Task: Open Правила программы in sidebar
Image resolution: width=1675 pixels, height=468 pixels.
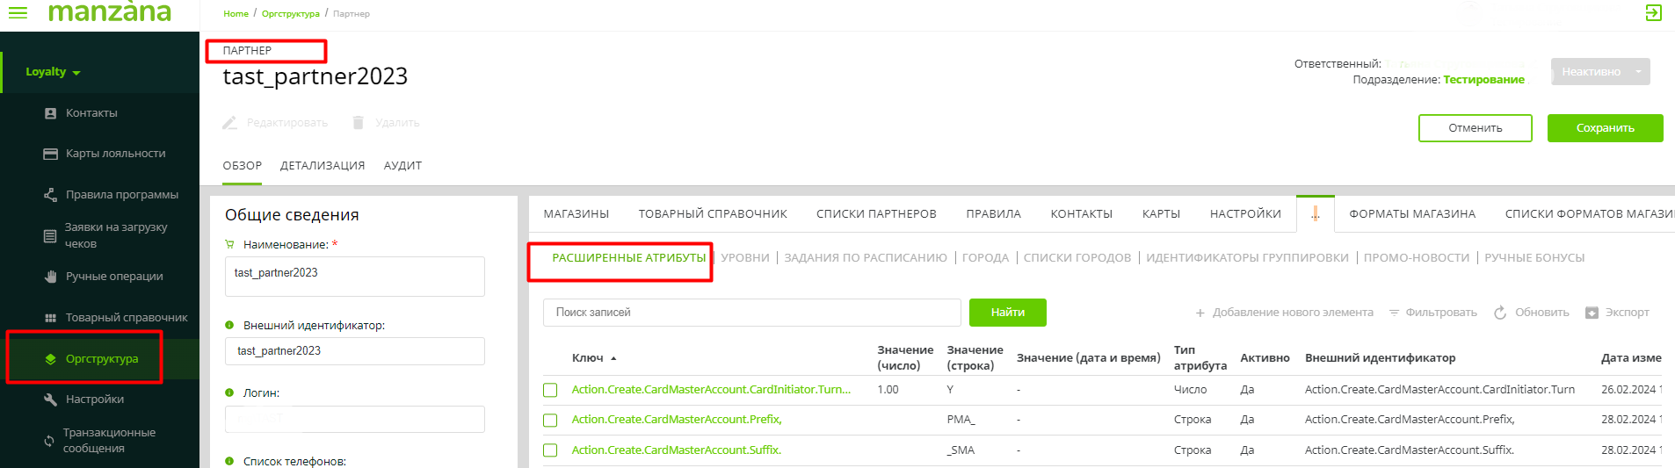Action: 121,195
